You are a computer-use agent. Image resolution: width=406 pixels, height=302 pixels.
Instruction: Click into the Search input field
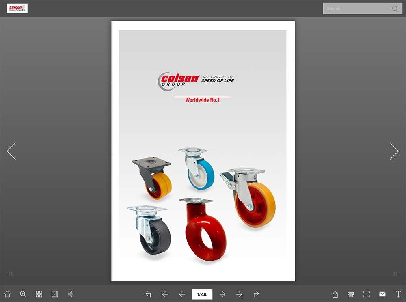point(362,9)
